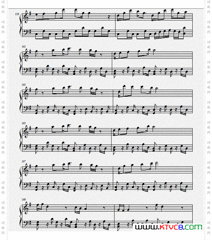
Task: Select the treble clef of measure 159
Action: click(26, 17)
